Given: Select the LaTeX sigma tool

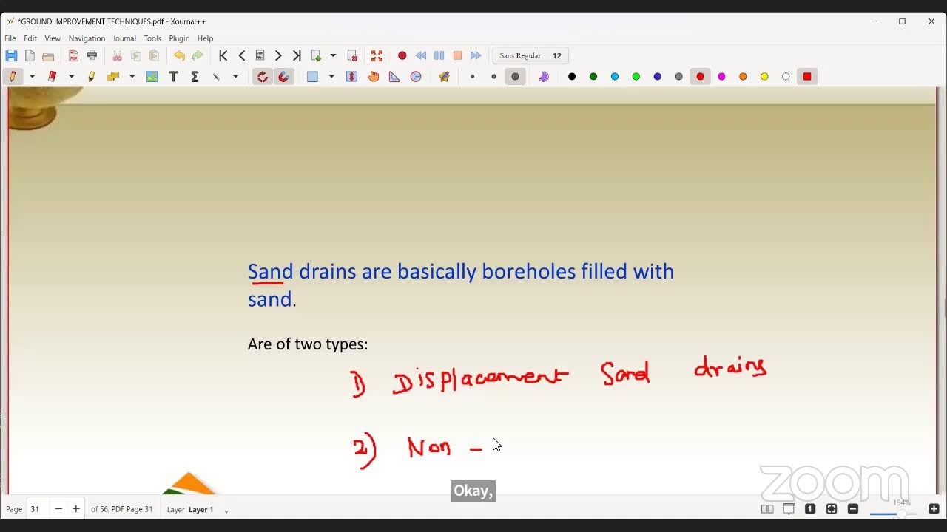Looking at the screenshot, I should tap(195, 76).
